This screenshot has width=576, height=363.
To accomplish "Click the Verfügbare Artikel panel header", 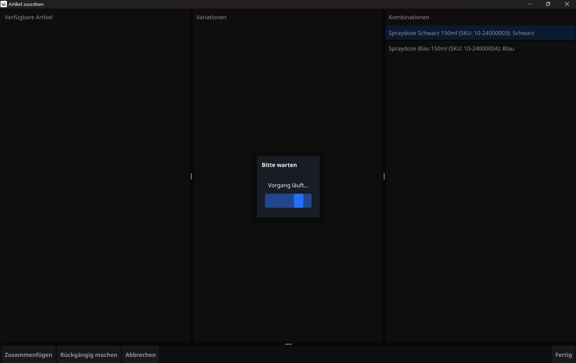I will pyautogui.click(x=29, y=17).
